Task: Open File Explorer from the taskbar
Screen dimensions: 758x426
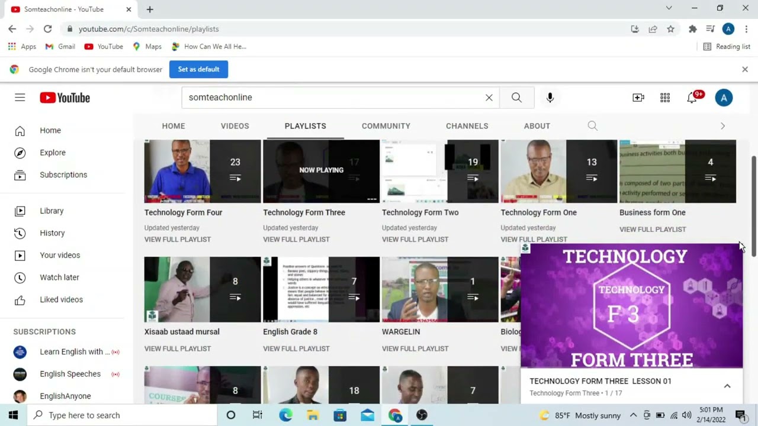Action: pos(312,415)
